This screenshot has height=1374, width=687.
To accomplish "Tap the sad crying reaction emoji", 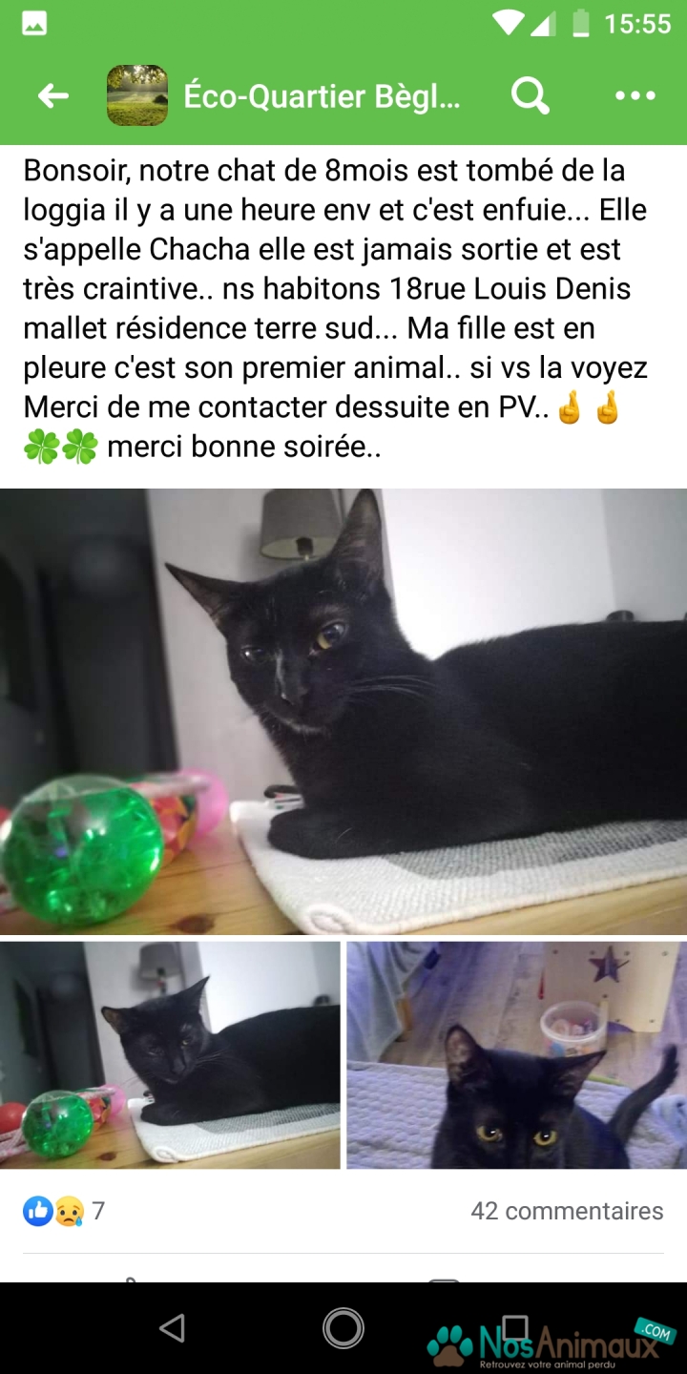I will tap(68, 1211).
